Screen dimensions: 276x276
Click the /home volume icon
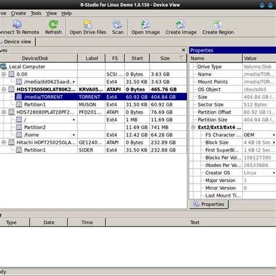(19, 135)
